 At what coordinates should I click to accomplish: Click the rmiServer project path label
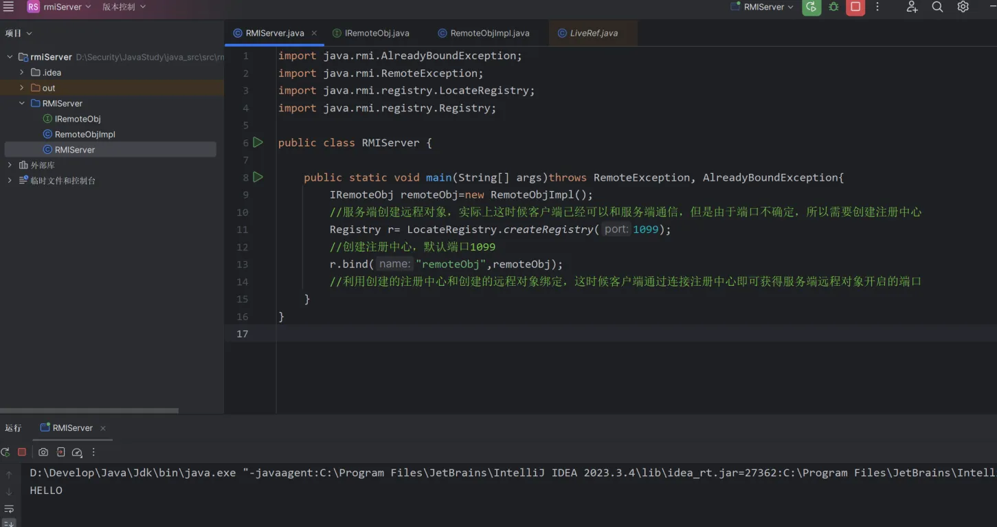coord(150,57)
